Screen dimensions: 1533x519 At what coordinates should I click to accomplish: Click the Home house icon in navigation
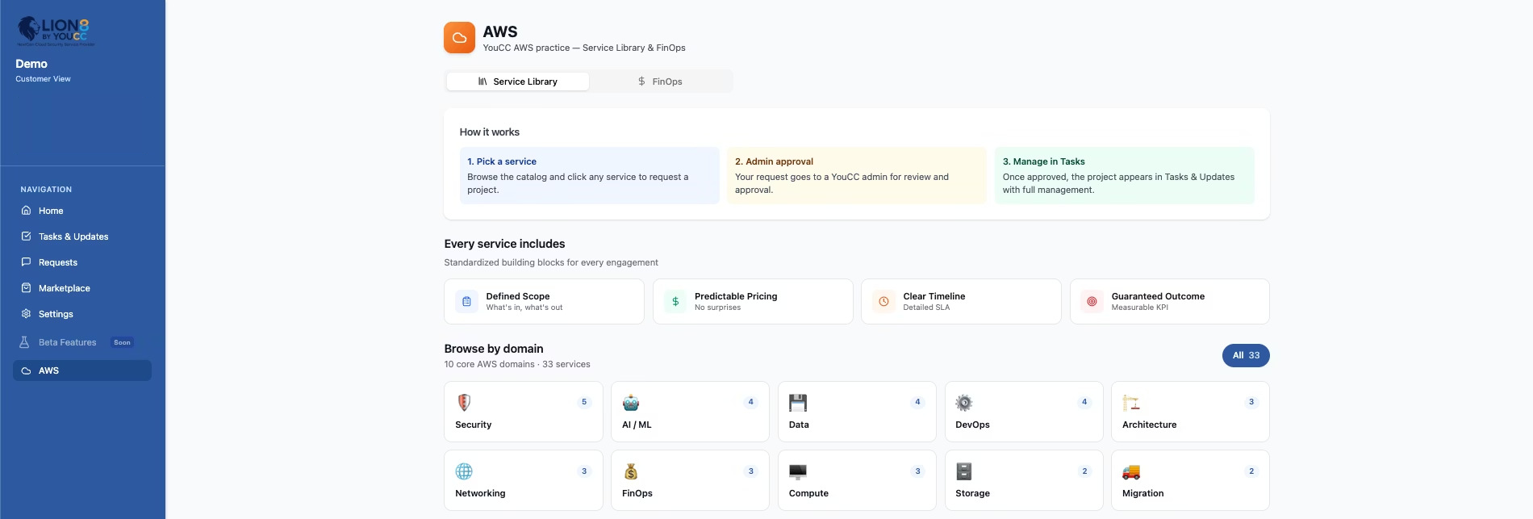26,211
